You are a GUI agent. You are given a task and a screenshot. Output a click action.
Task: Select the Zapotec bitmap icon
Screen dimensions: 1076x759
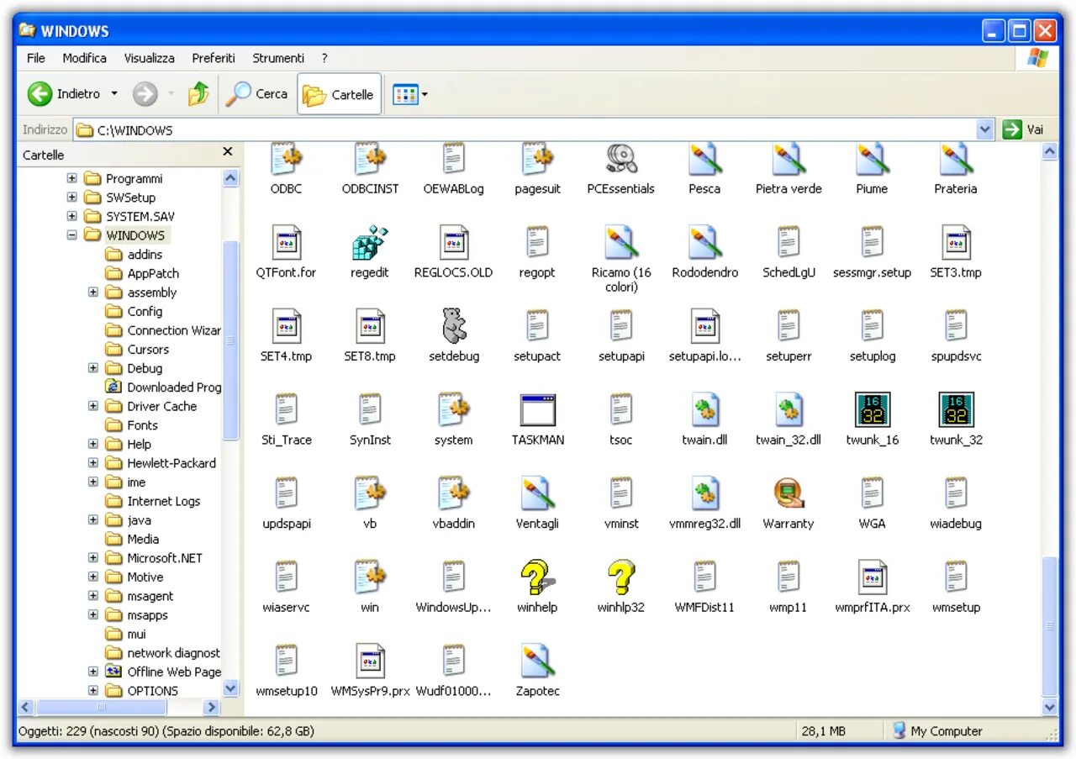(538, 661)
